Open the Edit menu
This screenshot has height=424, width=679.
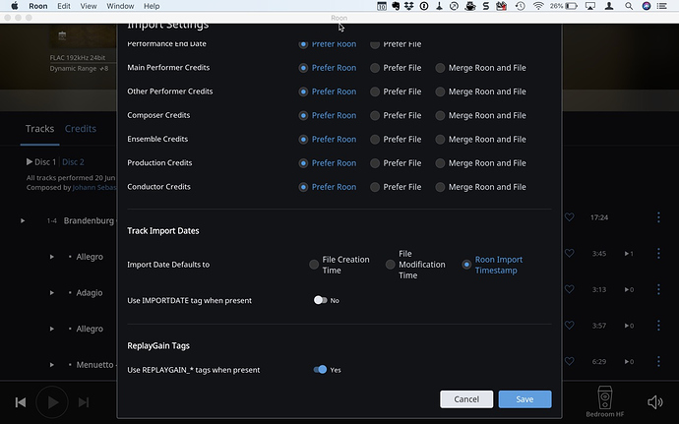coord(64,6)
